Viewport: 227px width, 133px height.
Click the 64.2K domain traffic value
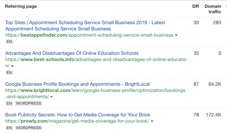[215, 84]
